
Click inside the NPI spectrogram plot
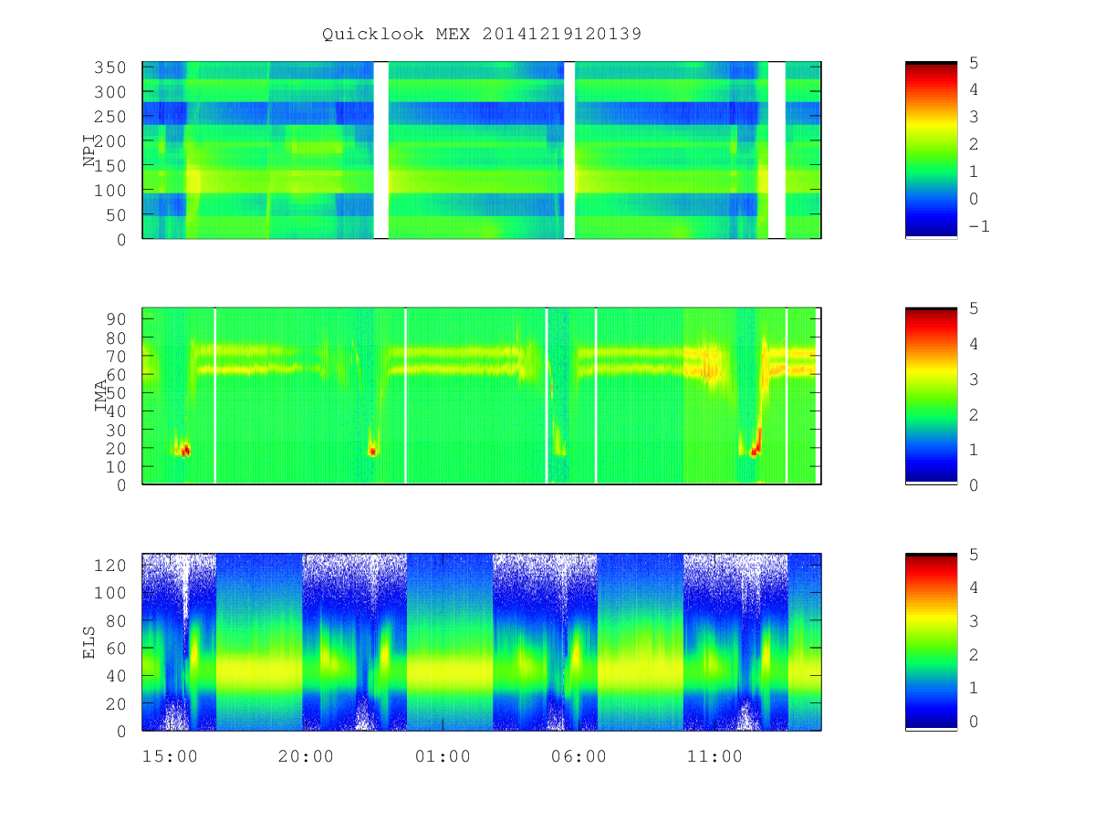482,151
